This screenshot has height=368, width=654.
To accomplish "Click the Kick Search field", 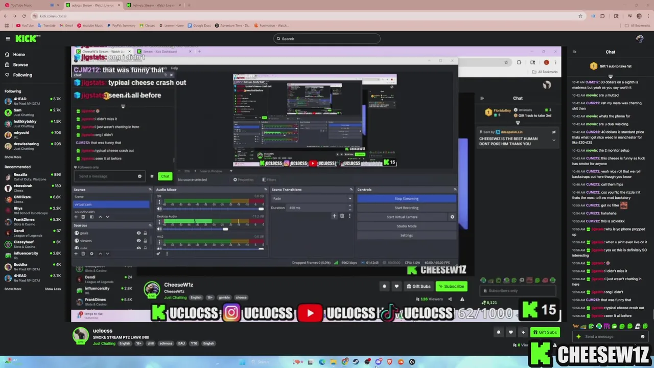I will (327, 39).
